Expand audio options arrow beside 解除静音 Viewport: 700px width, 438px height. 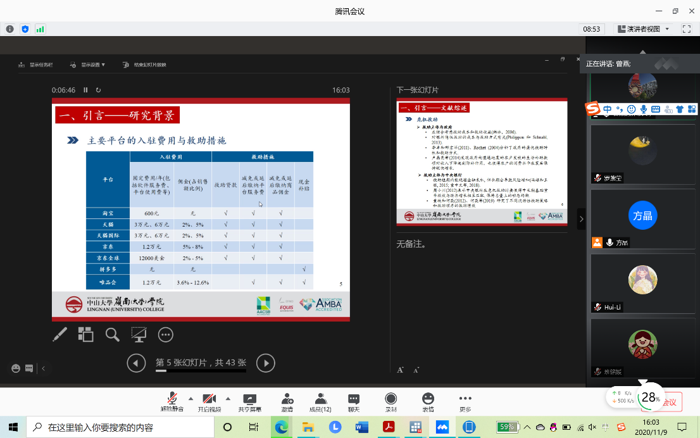[x=191, y=398]
